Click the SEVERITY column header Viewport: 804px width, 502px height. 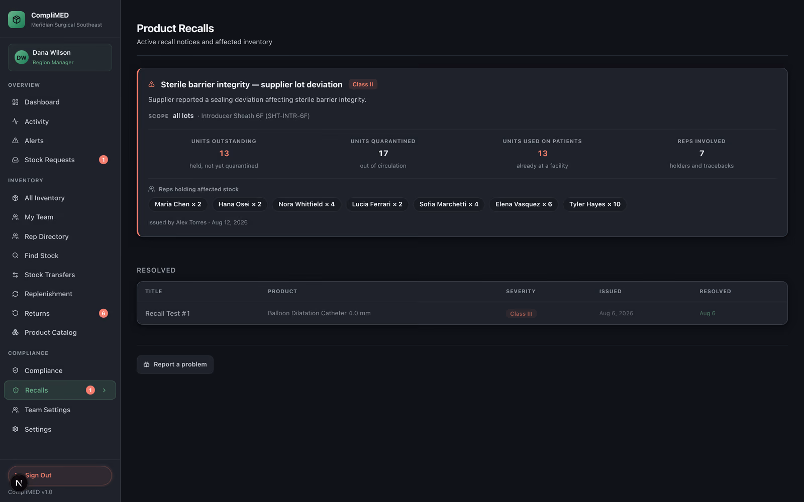coord(521,291)
